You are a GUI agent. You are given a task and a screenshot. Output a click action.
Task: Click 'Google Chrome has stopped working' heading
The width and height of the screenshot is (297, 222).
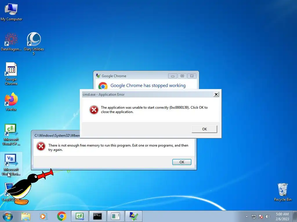[148, 85]
